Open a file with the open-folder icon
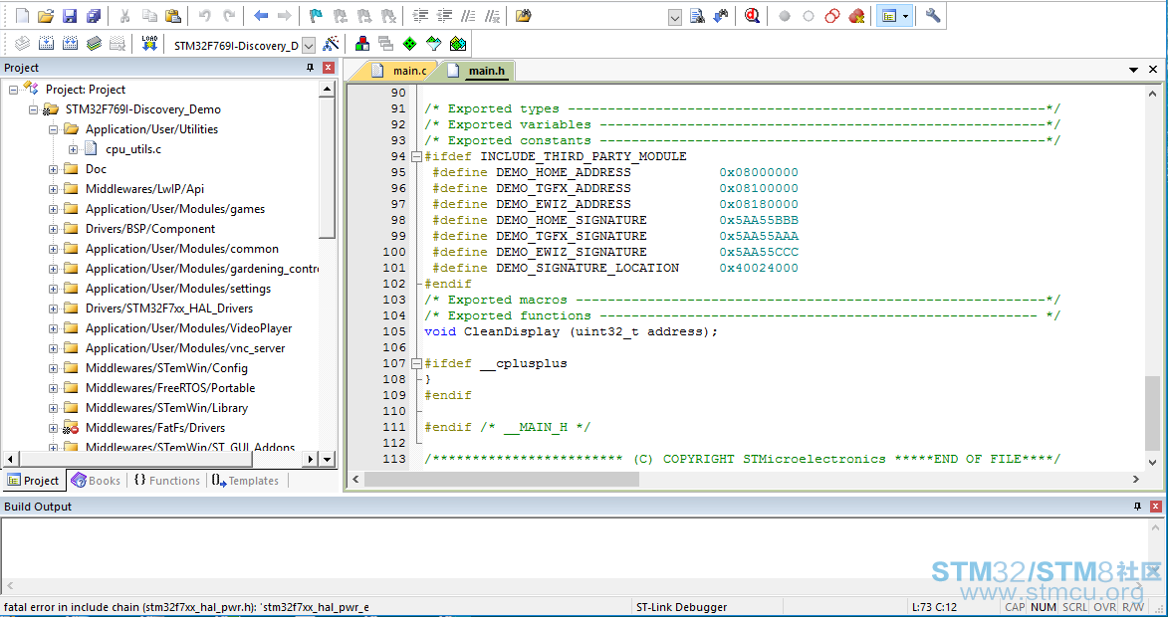 (46, 16)
